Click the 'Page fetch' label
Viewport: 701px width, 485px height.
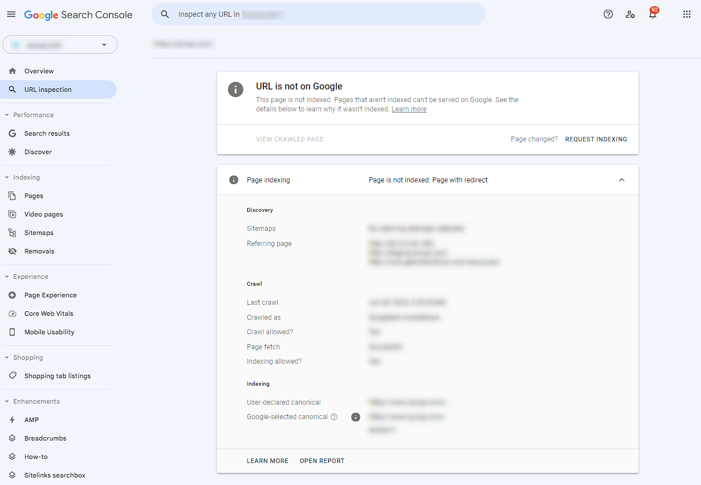tap(263, 347)
